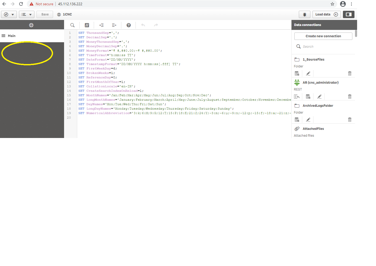Select the Main script section
The image size is (376, 266).
pyautogui.click(x=12, y=36)
